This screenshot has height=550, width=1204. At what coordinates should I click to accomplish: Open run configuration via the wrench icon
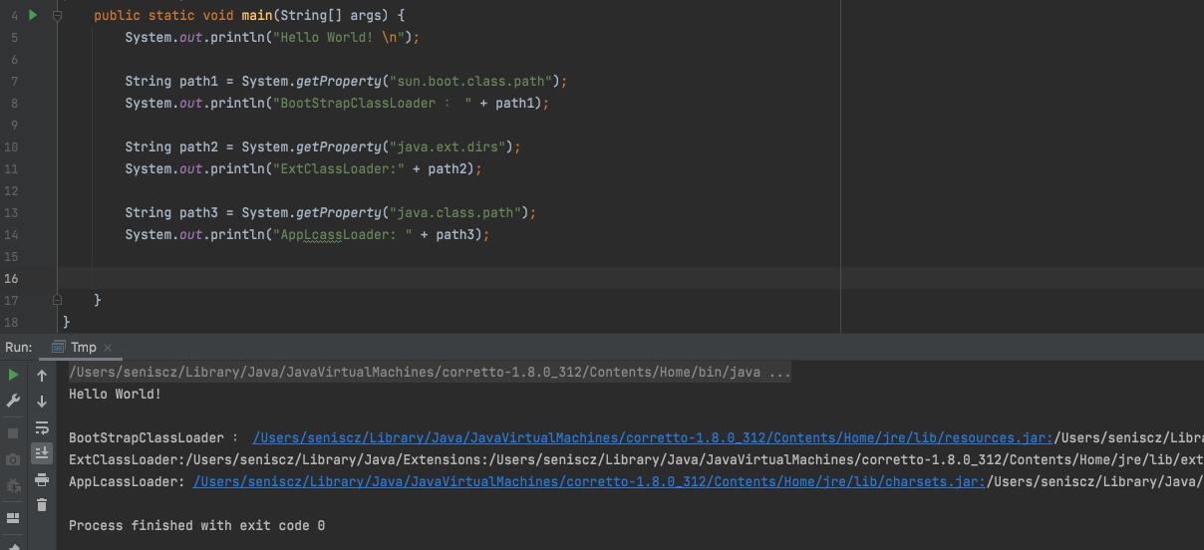[x=13, y=401]
